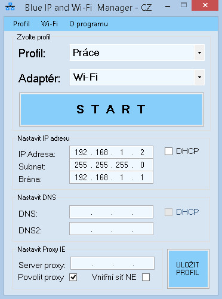The height and width of the screenshot is (299, 222).
Task: Expand the Profil dropdown arrow
Action: 199,53
